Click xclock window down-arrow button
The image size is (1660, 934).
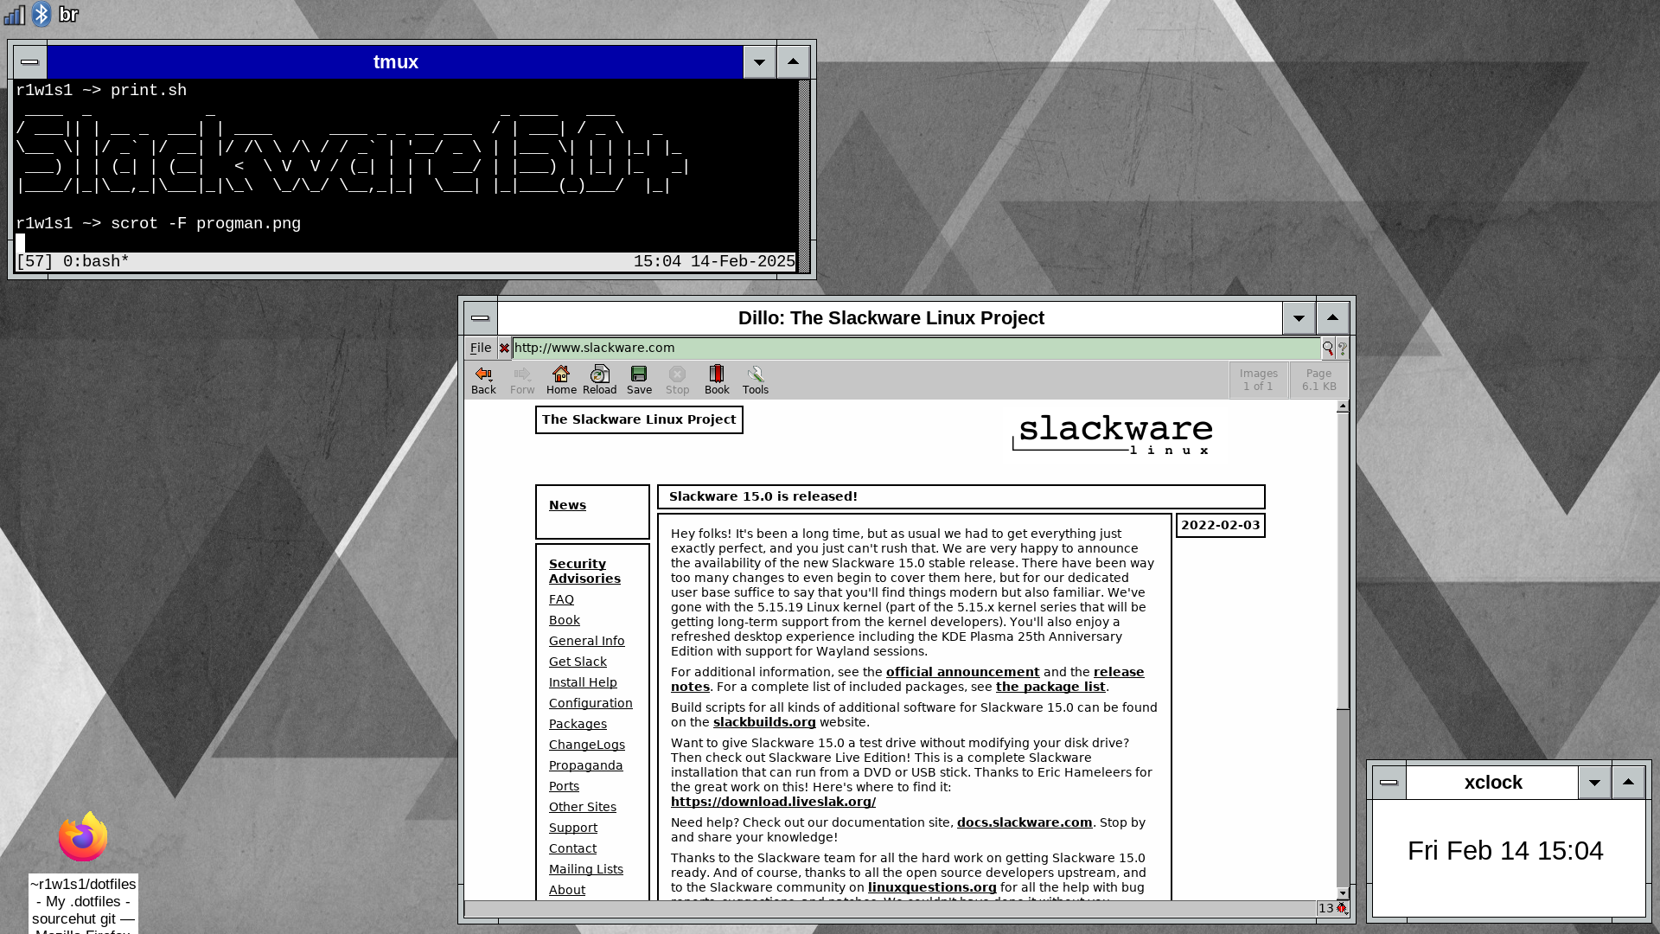[x=1594, y=783]
